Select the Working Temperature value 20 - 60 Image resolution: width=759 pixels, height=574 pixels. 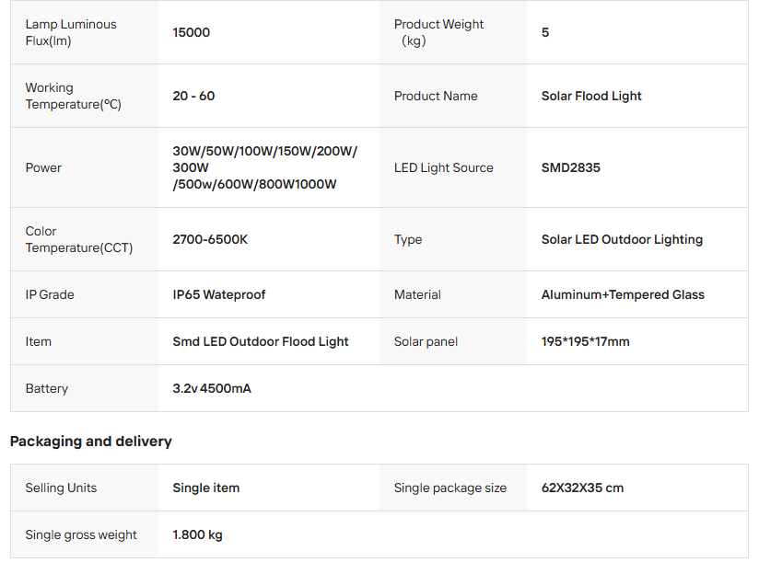(193, 96)
